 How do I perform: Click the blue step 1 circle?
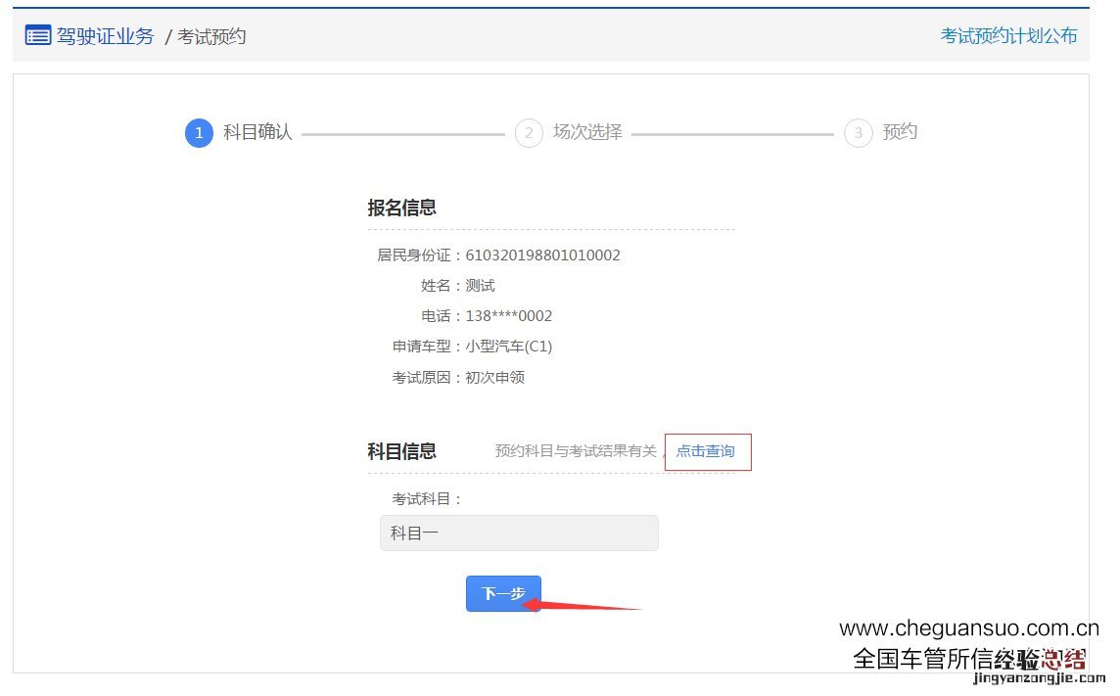coord(199,133)
